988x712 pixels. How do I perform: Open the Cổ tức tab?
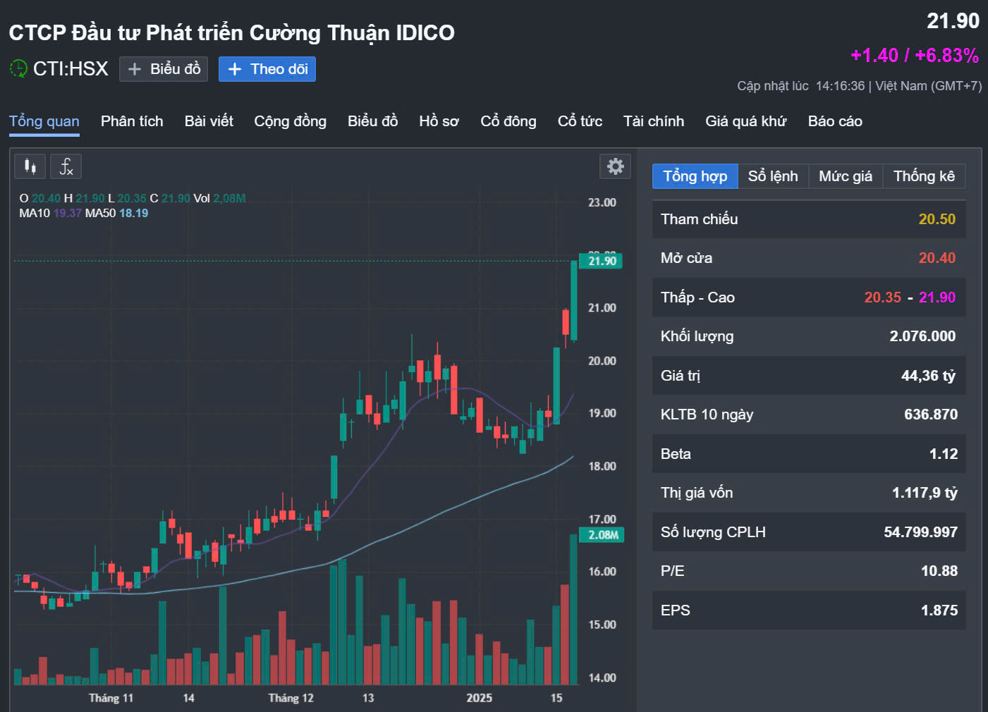point(580,121)
